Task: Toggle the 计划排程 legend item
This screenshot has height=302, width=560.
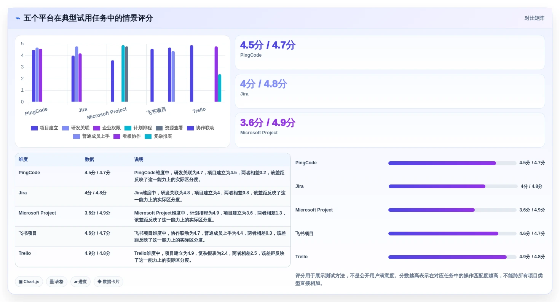Action: pos(138,128)
